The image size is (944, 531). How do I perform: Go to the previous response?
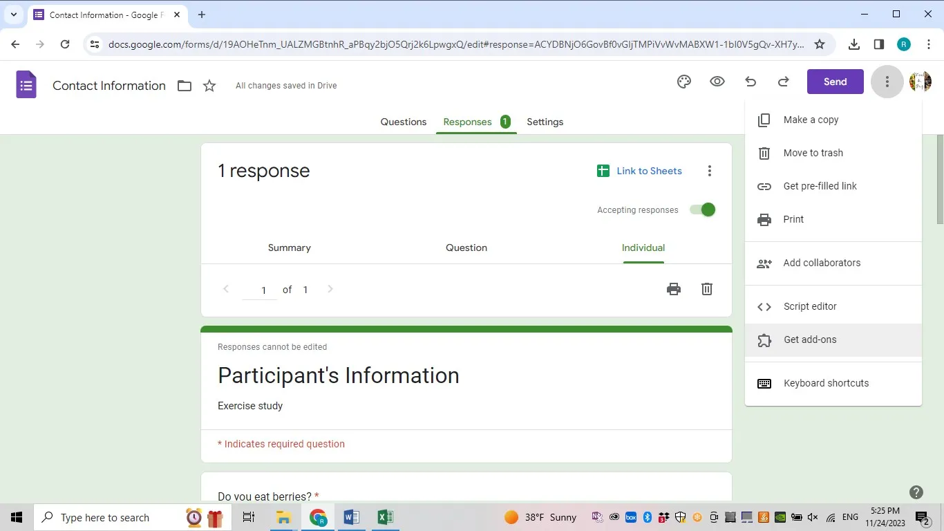[x=226, y=289]
